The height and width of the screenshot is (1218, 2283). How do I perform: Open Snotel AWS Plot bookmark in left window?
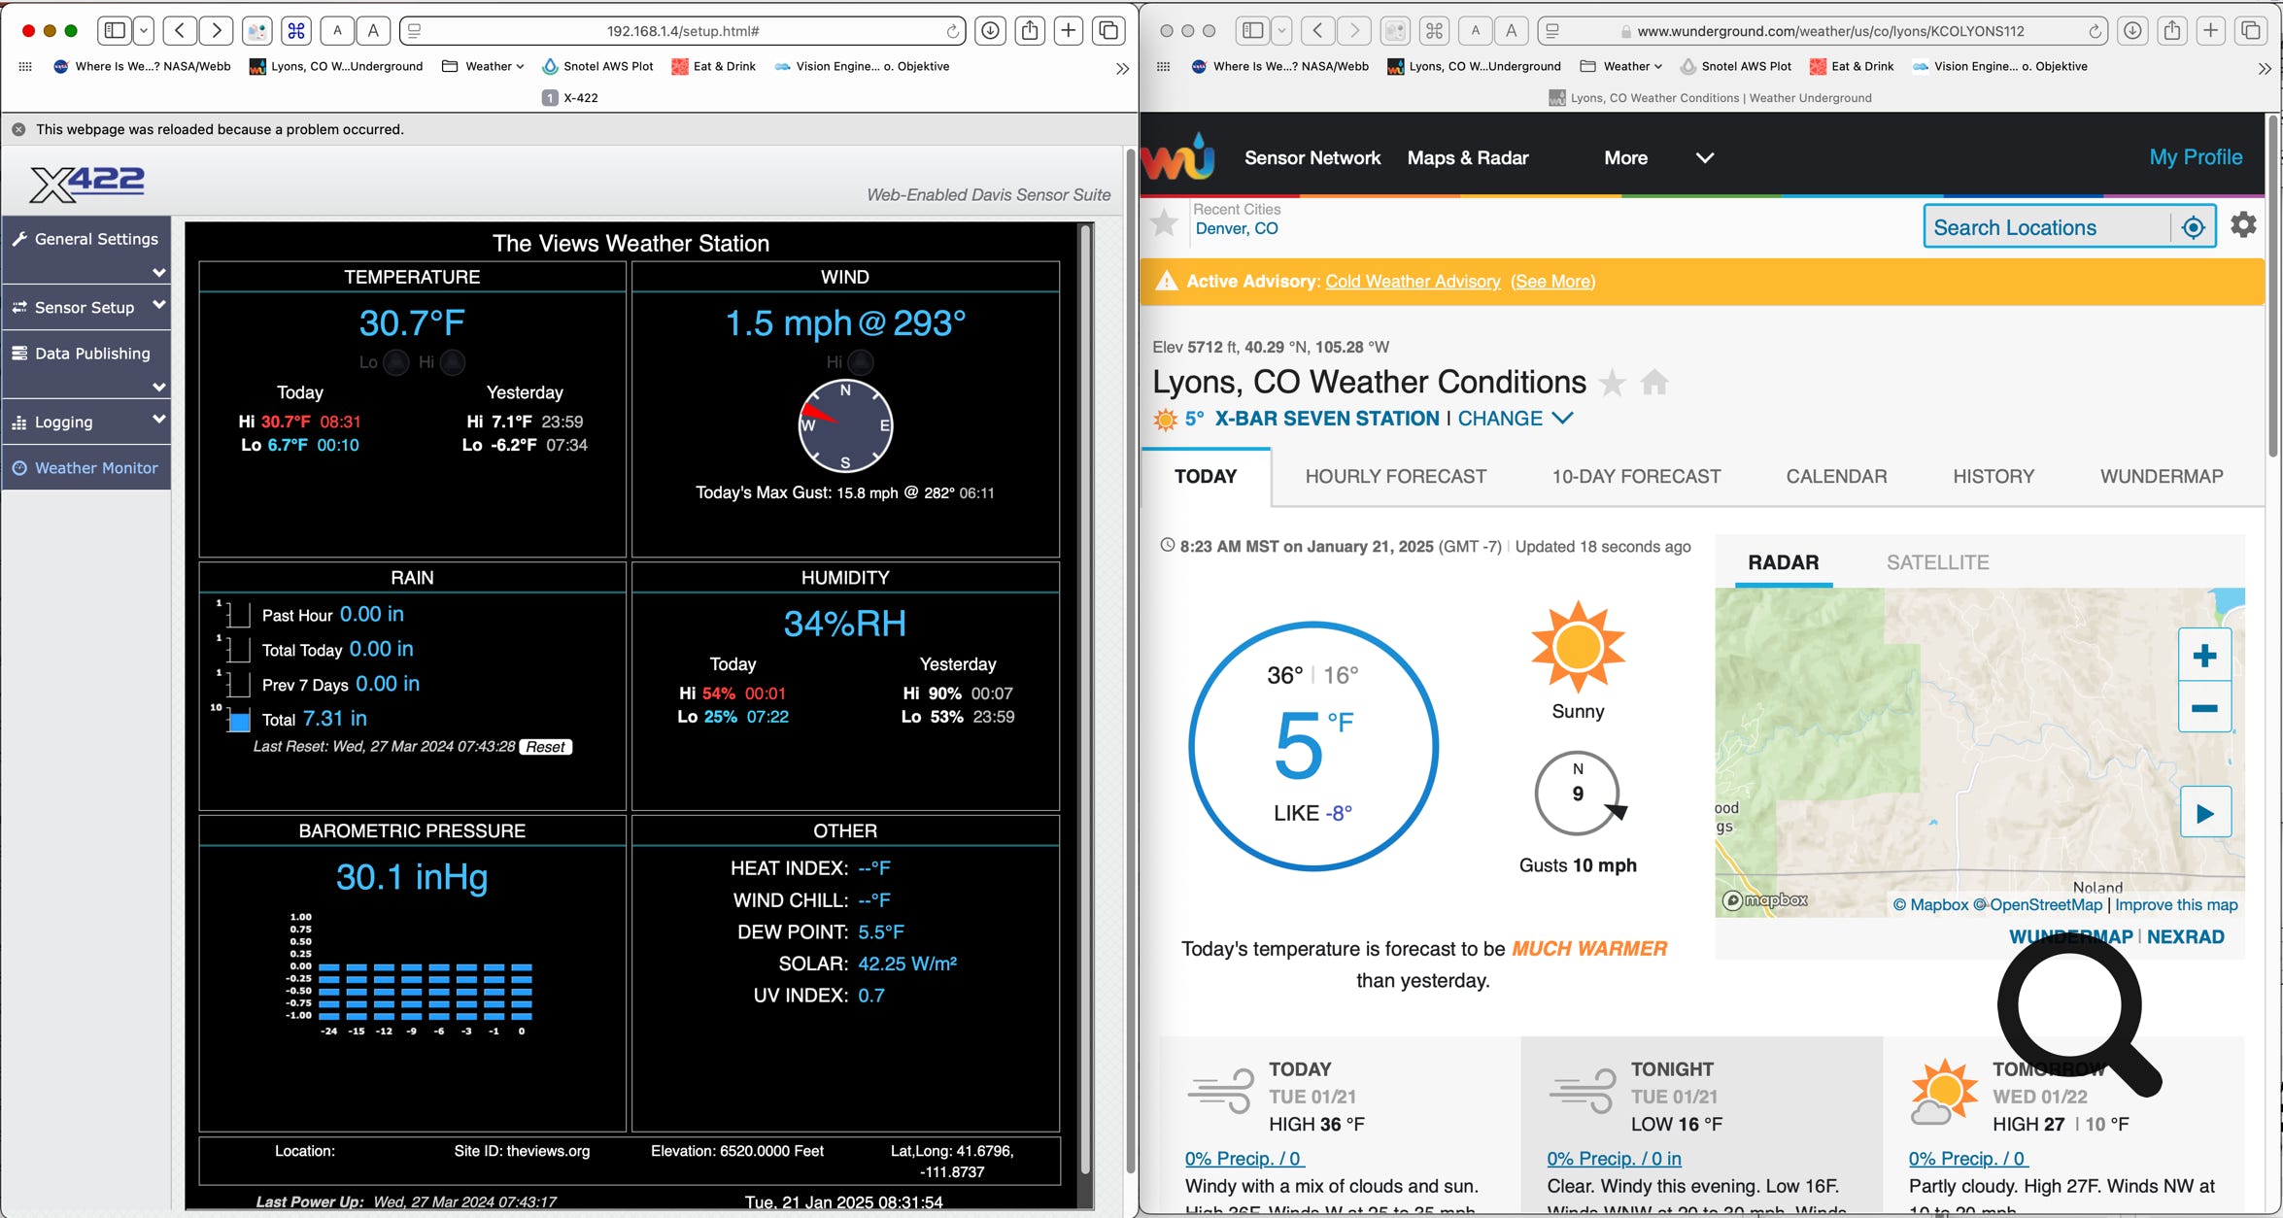coord(597,66)
